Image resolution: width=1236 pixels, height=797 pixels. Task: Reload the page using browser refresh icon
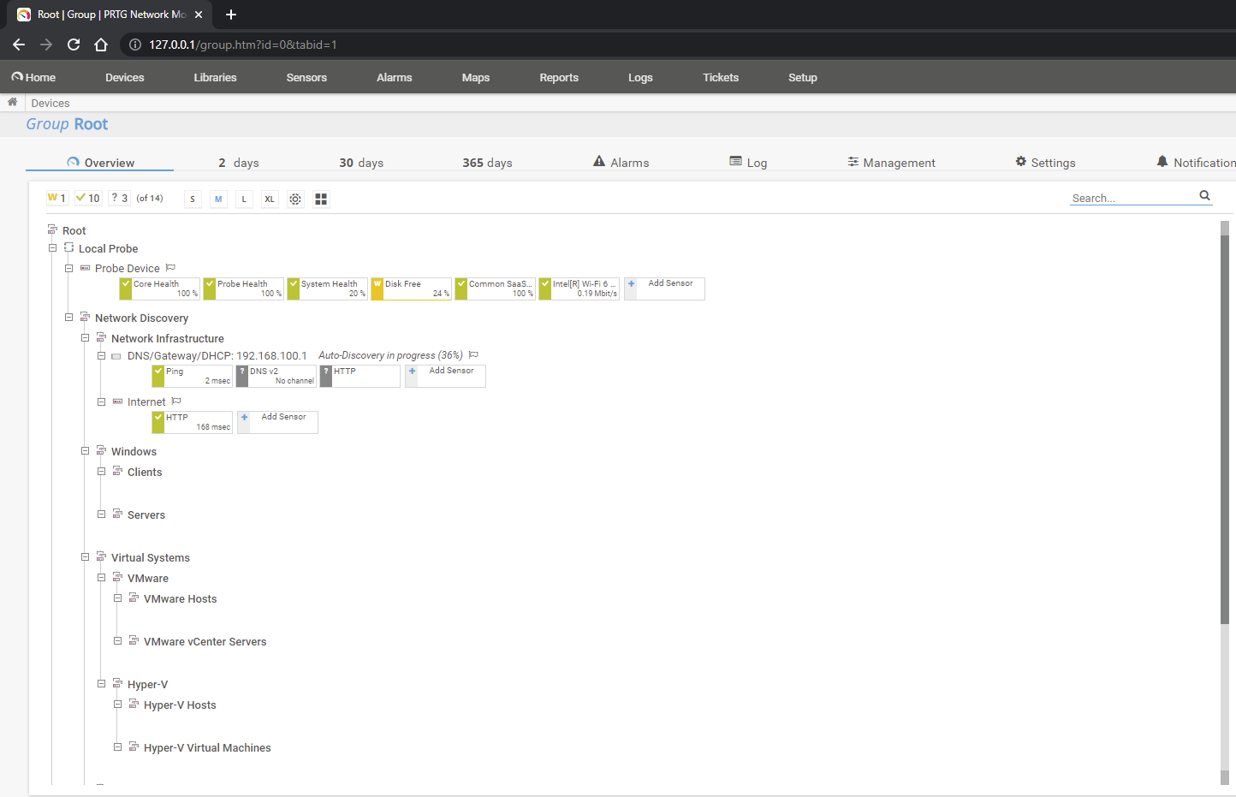point(74,45)
